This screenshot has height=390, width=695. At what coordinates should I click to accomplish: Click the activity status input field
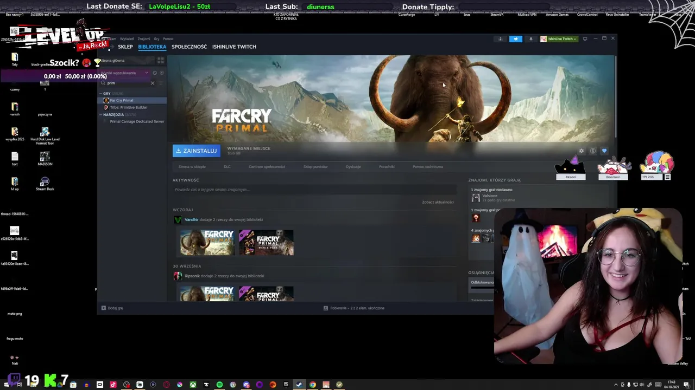click(314, 190)
